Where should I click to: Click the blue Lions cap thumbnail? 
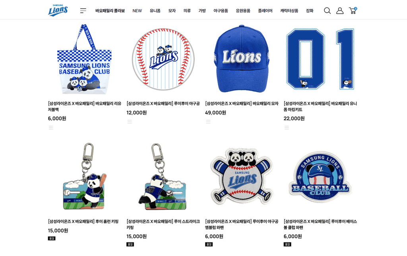tap(242, 59)
